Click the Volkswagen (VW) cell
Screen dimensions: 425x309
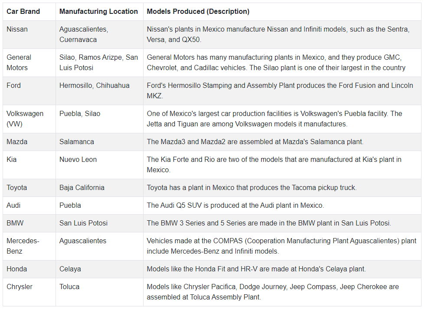coord(29,119)
